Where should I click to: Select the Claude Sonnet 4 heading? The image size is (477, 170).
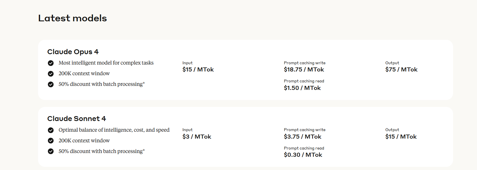point(77,119)
